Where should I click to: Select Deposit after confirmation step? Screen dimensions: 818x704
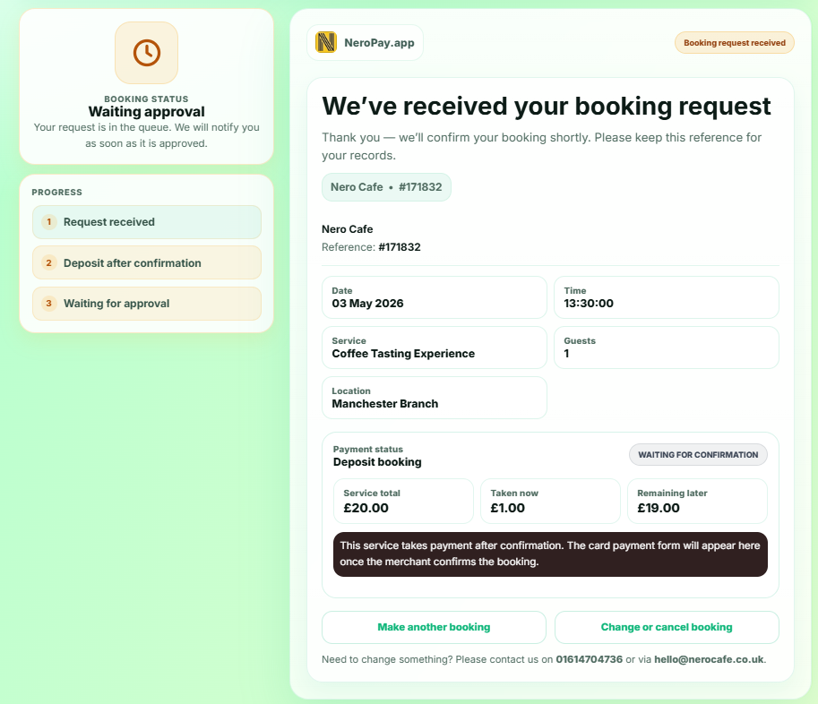pyautogui.click(x=147, y=263)
